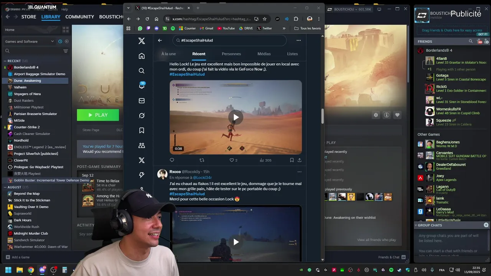Click green PLAY button in Steam
Screen dimensions: 491x276
[x=98, y=115]
